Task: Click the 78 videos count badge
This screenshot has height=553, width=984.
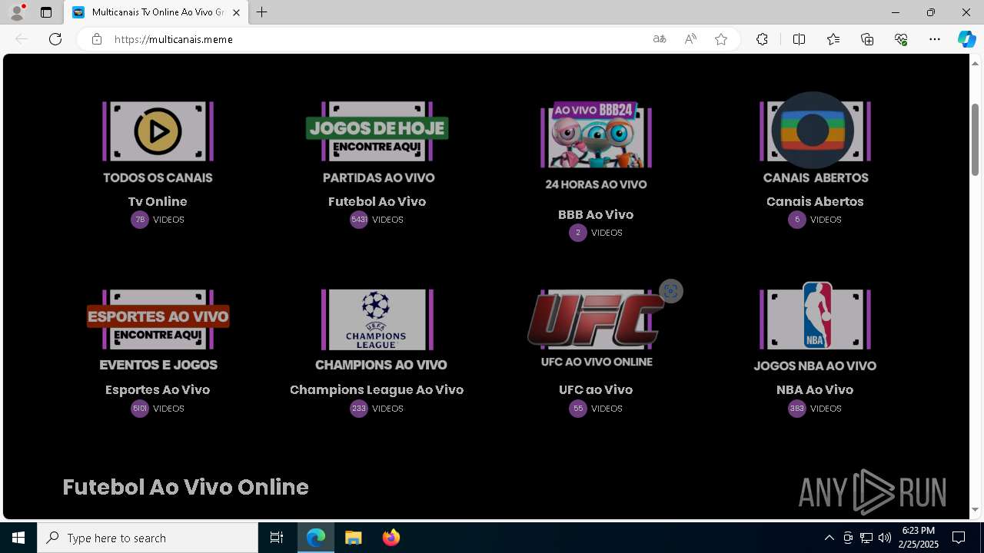Action: pos(139,220)
